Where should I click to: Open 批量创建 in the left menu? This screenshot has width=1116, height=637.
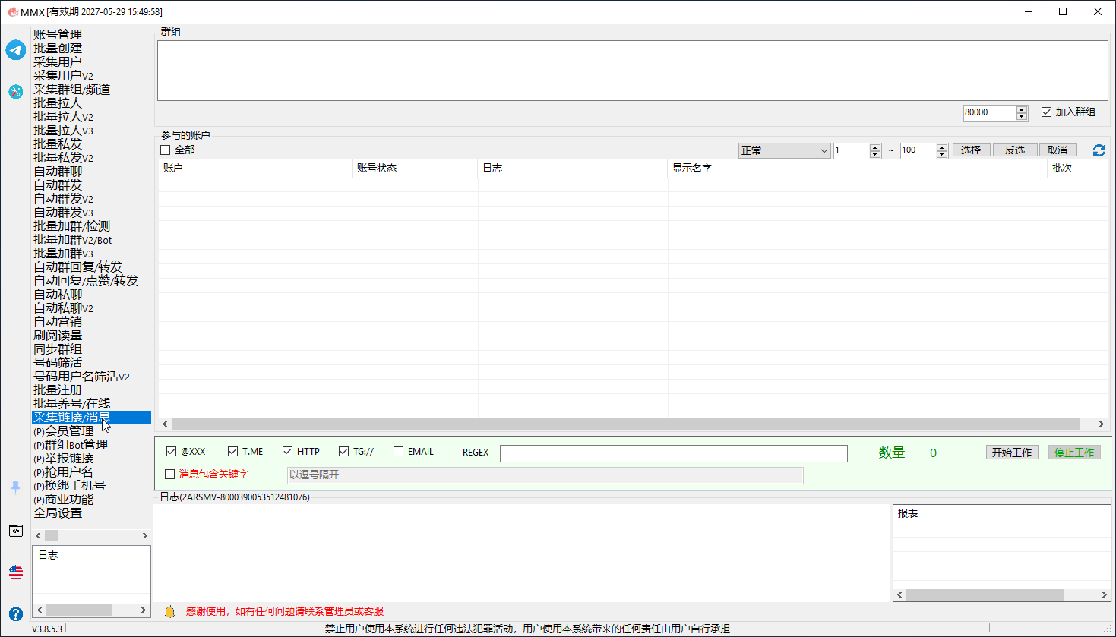click(58, 49)
